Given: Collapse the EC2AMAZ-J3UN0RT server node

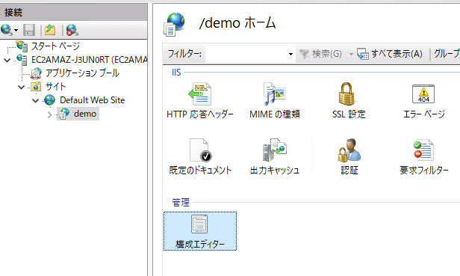Looking at the screenshot, I should tap(7, 60).
